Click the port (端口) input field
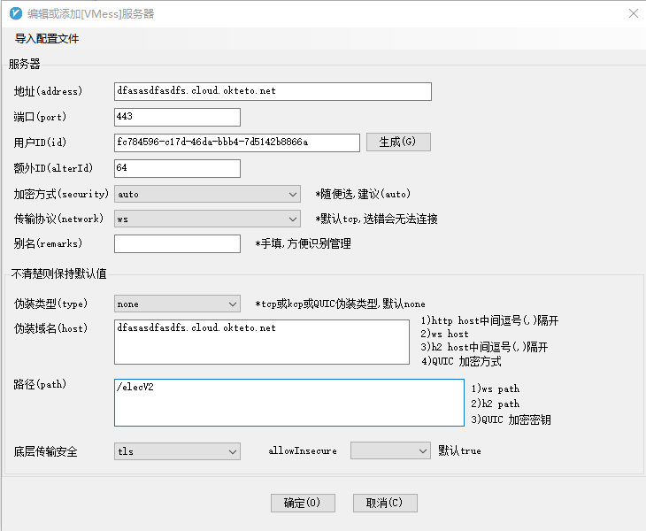The width and height of the screenshot is (646, 531). tap(177, 117)
